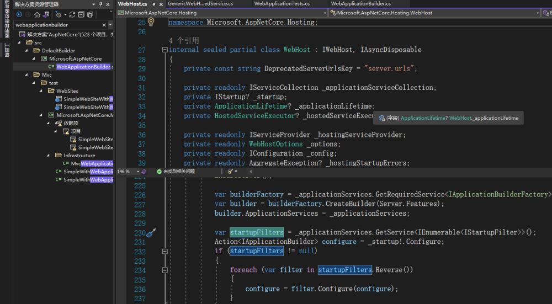Open the 工具箱 toolbox side tab
This screenshot has height=304, width=552.
pos(6,50)
